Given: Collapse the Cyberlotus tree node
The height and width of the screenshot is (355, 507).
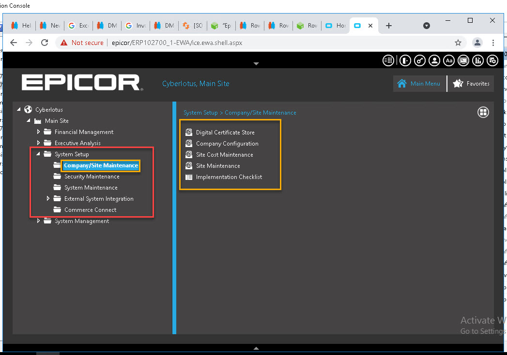Looking at the screenshot, I should point(19,109).
